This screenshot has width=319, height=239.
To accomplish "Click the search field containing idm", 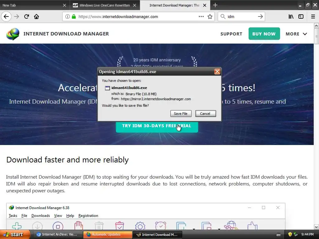I will coord(241,17).
